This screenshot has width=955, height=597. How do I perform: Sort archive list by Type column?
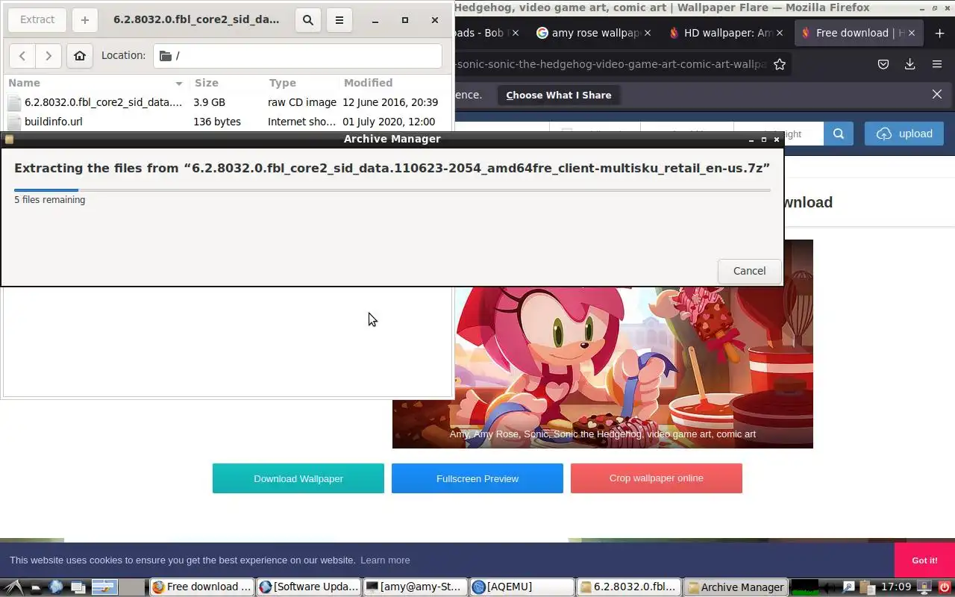coord(300,83)
